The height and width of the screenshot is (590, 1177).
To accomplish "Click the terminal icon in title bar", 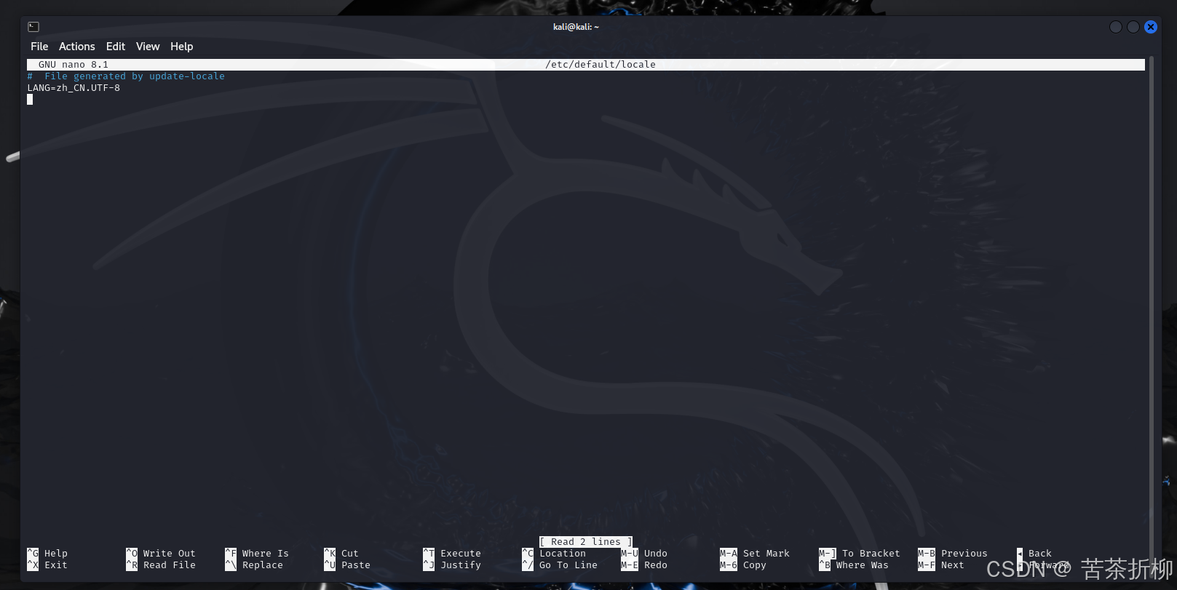I will tap(33, 27).
